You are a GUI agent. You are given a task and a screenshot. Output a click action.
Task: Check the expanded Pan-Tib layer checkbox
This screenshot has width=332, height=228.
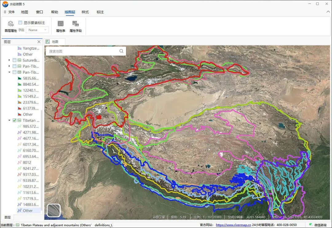pos(14,72)
